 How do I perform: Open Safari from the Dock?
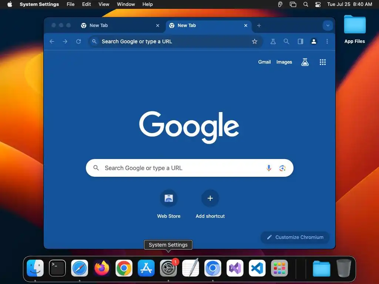click(80, 268)
